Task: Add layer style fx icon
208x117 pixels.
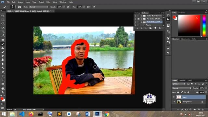Action: (x=182, y=110)
